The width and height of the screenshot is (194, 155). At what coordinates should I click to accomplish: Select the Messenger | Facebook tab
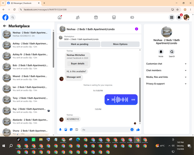(x=23, y=3)
